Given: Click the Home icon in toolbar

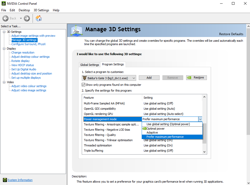Looking at the screenshot, I should click(x=39, y=18).
